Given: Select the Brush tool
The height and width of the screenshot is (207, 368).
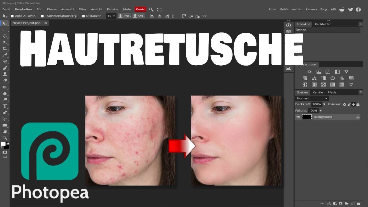Looking at the screenshot, I should click(x=5, y=68).
